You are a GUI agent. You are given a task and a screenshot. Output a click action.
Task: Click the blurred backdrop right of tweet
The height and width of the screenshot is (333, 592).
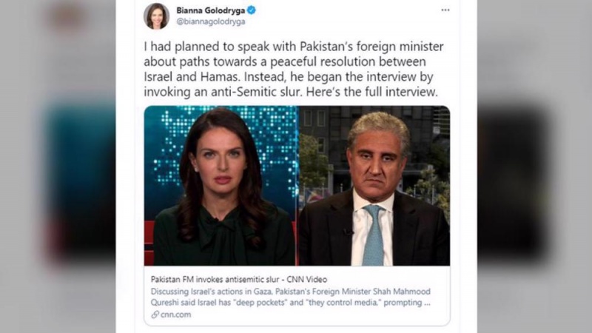pyautogui.click(x=534, y=166)
